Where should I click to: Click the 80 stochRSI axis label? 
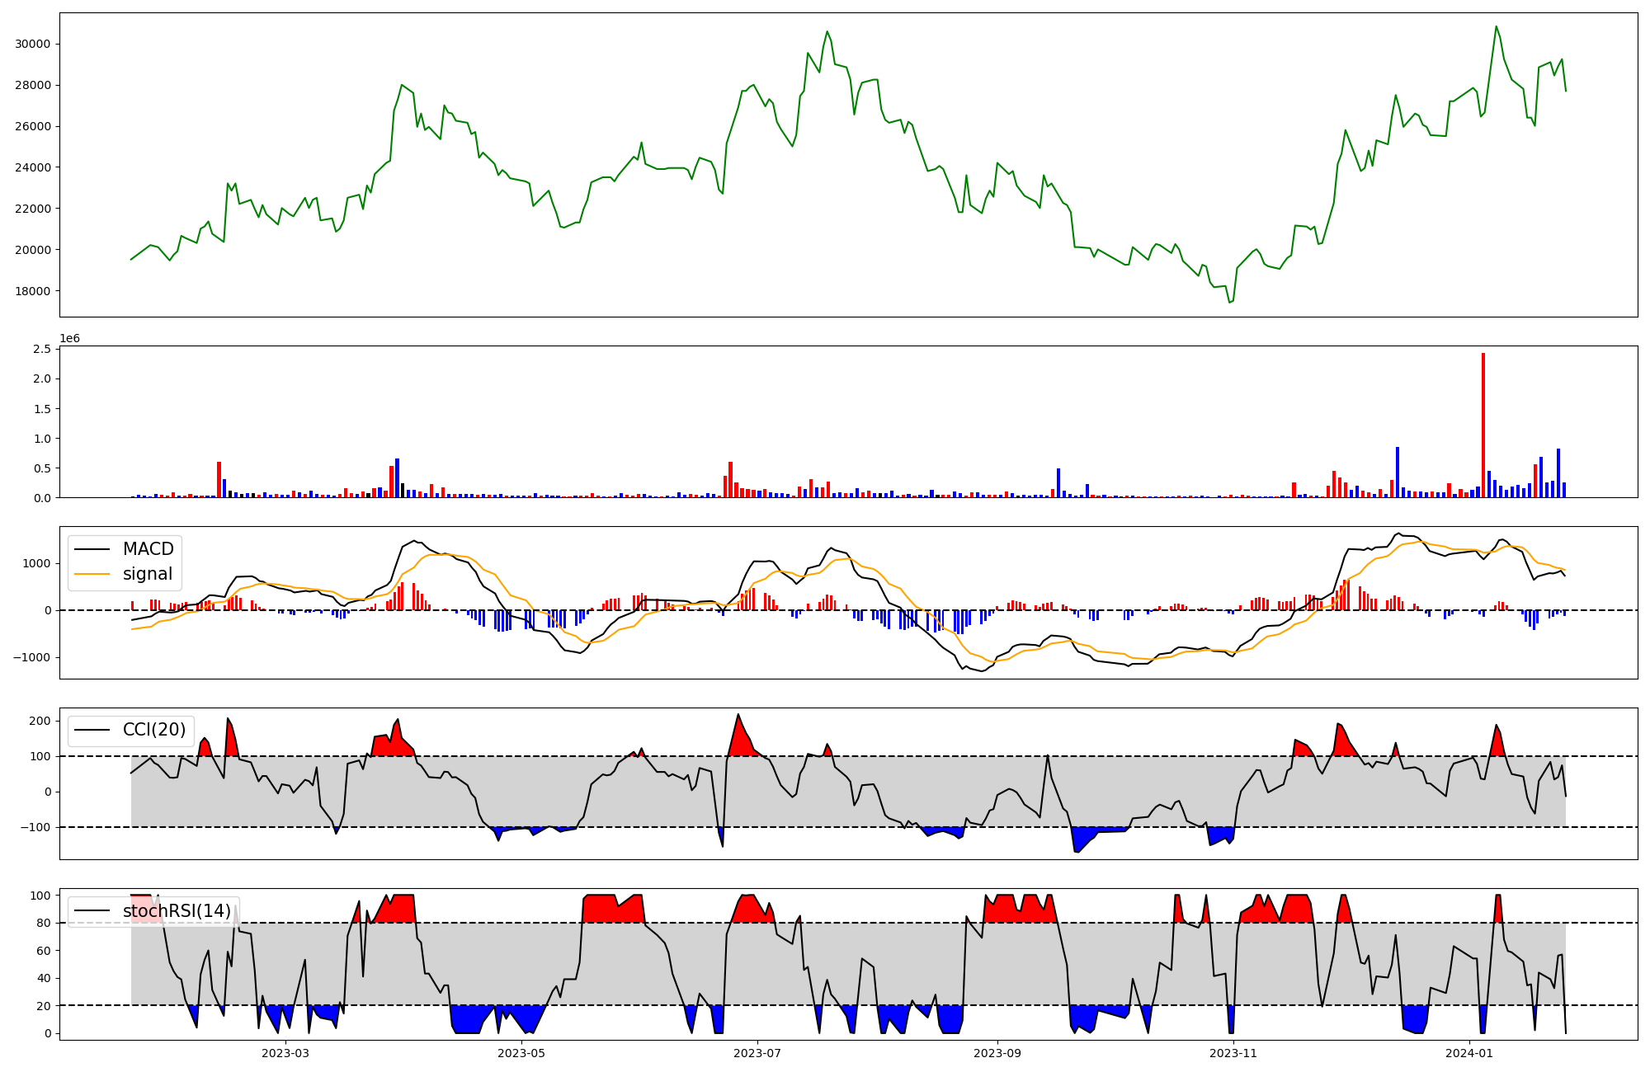(44, 924)
